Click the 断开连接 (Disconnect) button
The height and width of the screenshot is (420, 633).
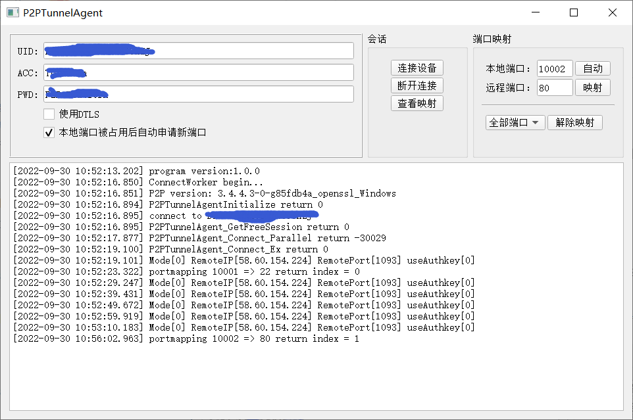click(x=417, y=84)
